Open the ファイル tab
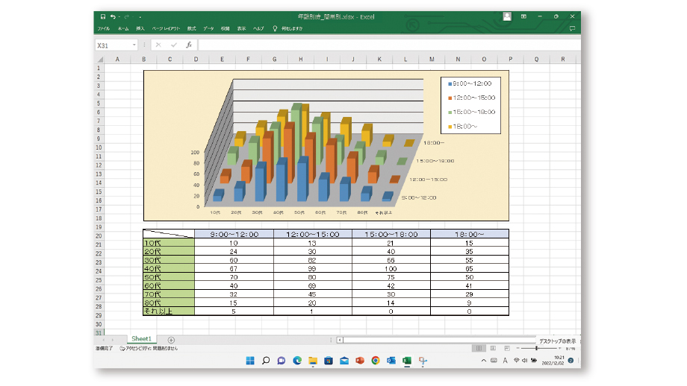 click(103, 28)
